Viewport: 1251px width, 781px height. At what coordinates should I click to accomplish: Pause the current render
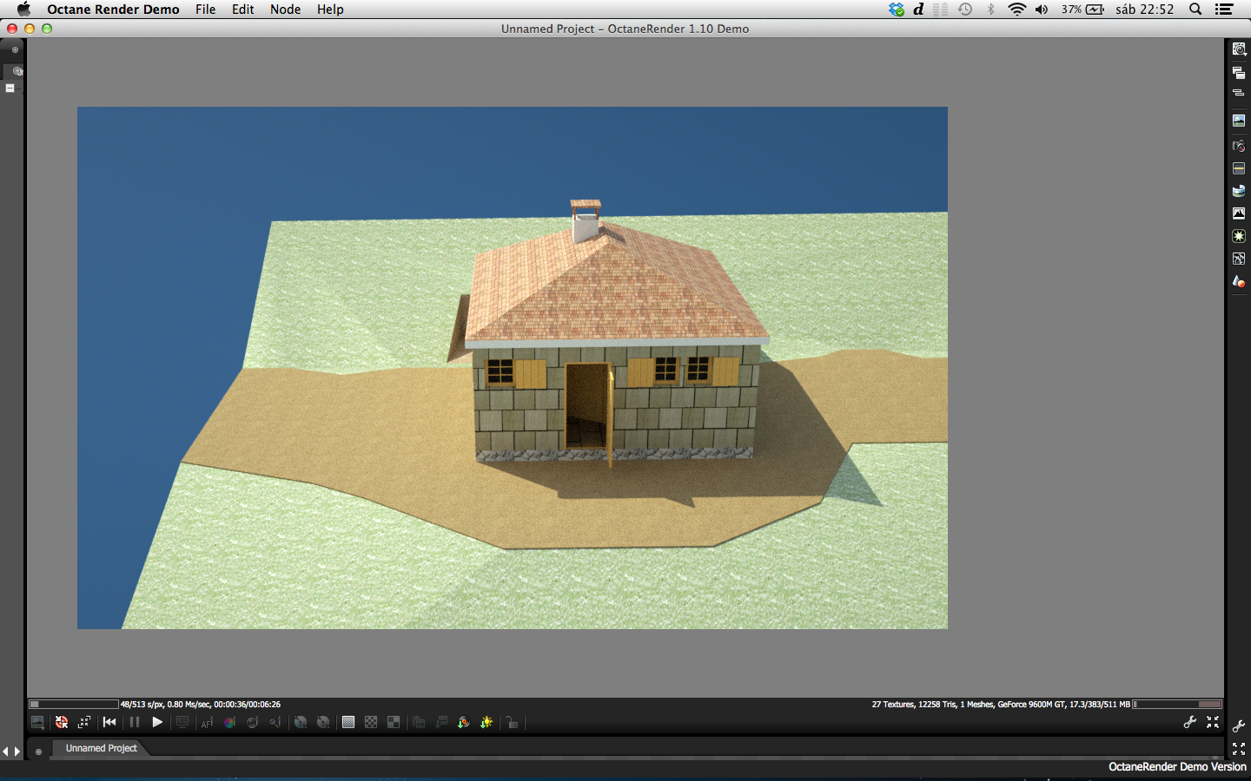(134, 722)
